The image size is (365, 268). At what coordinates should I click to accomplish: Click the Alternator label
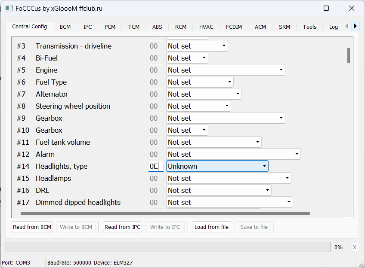coord(52,94)
